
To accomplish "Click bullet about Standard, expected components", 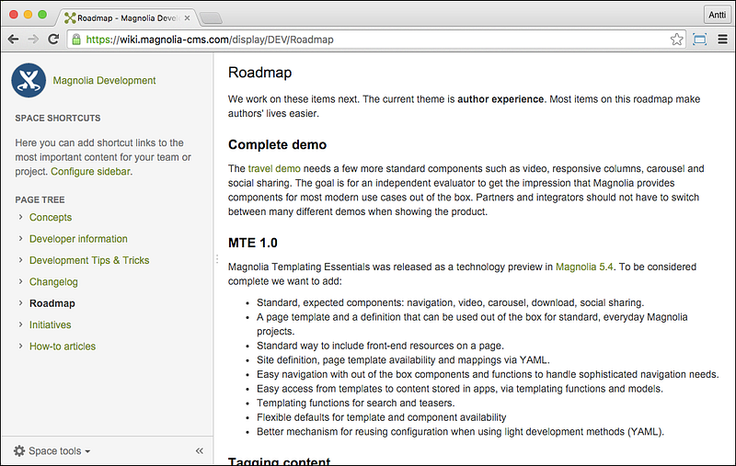I will [450, 302].
